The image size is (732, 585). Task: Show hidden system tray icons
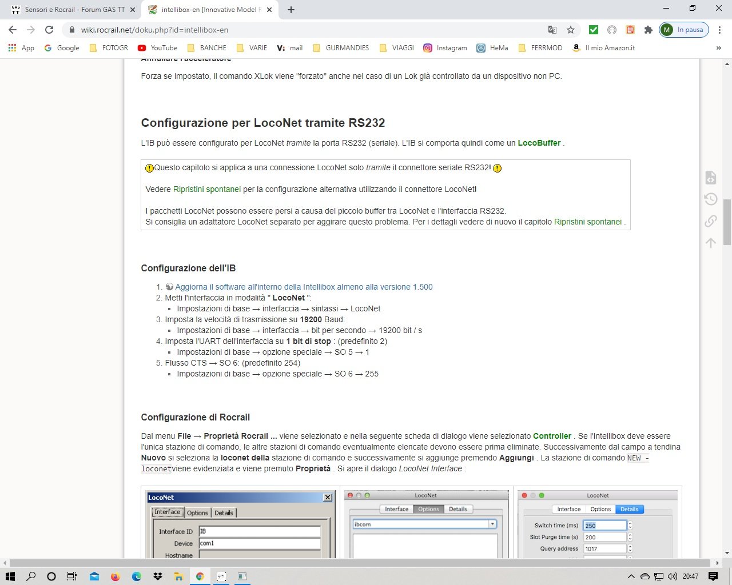[631, 576]
